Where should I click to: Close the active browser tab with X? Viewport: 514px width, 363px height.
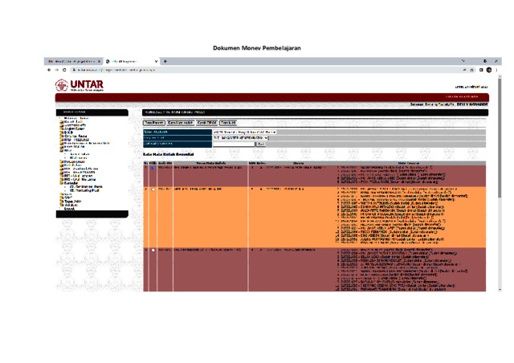tap(155, 61)
